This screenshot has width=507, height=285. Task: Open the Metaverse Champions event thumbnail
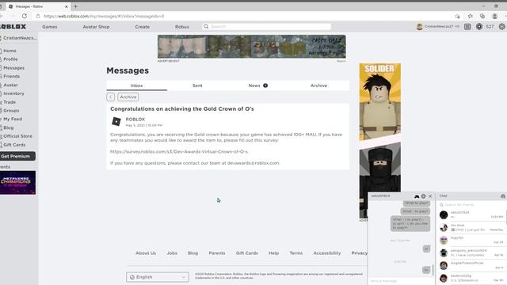pyautogui.click(x=17, y=183)
